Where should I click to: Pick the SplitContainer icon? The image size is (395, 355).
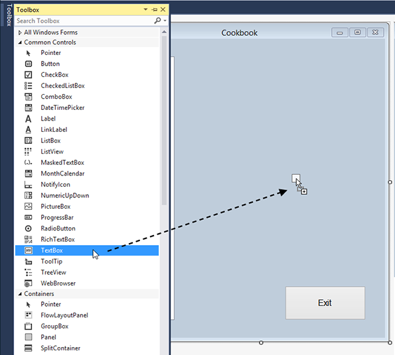[28, 348]
